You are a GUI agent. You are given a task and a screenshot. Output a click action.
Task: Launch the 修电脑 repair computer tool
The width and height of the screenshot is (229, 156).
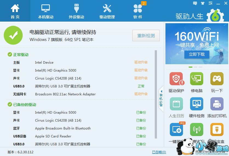197,79
